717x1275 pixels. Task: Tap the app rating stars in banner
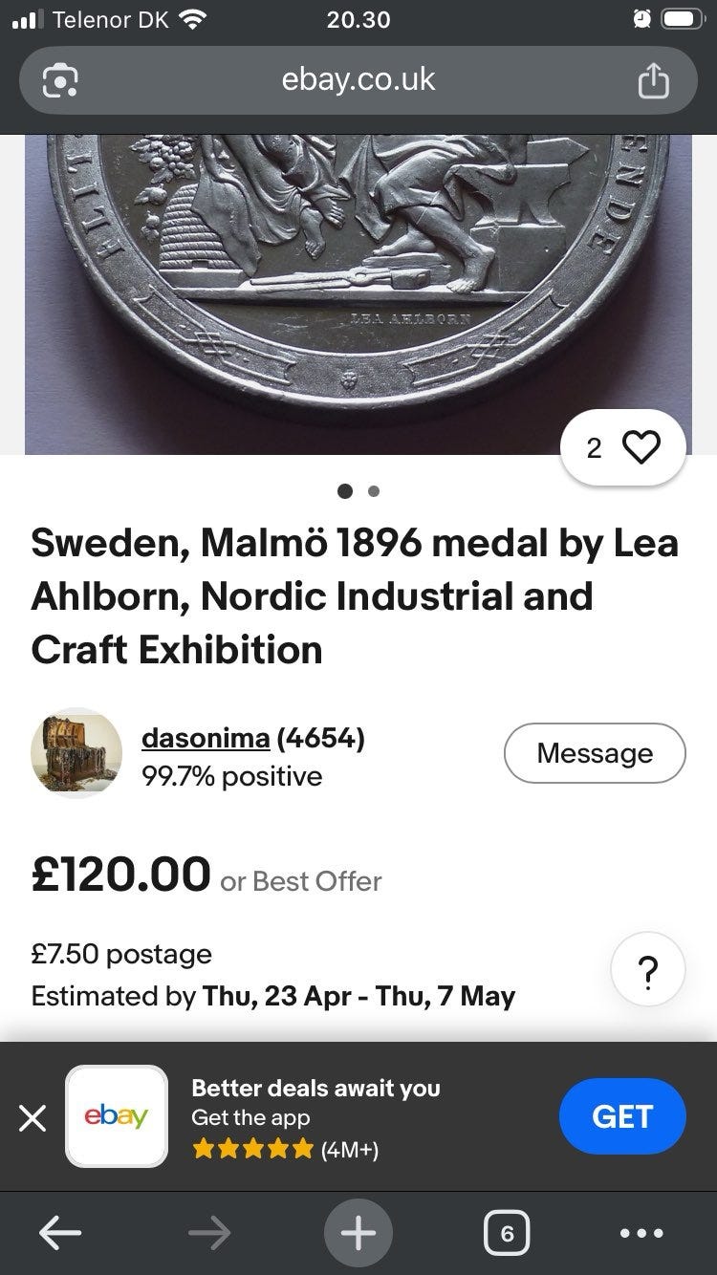252,1149
